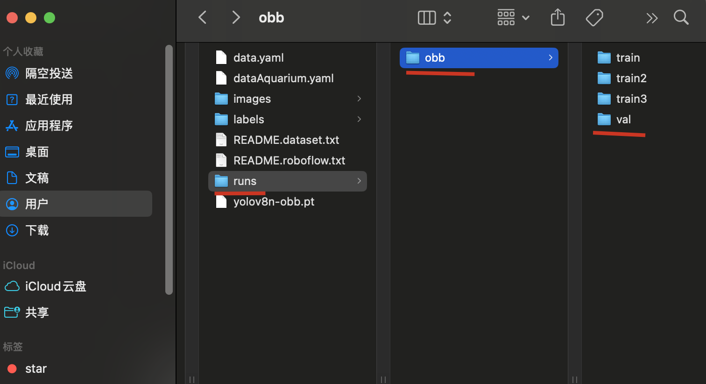
Task: Select README.dataset.txt file
Action: click(287, 140)
